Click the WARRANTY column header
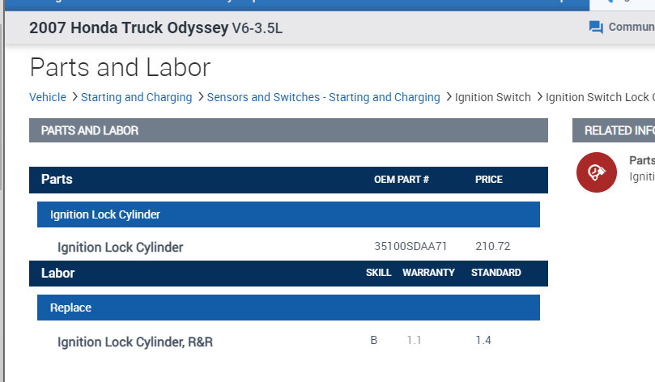The height and width of the screenshot is (382, 655). tap(428, 273)
